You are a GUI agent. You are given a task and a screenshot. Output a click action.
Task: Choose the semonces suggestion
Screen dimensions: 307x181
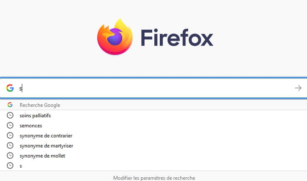click(31, 125)
